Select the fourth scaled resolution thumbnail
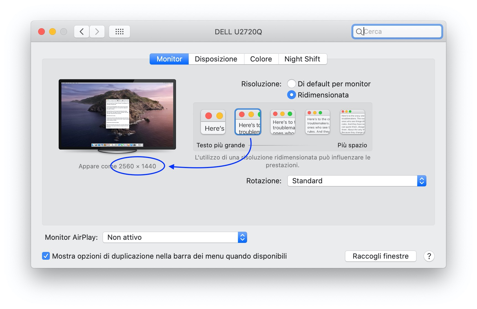This screenshot has height=309, width=477. coord(318,122)
